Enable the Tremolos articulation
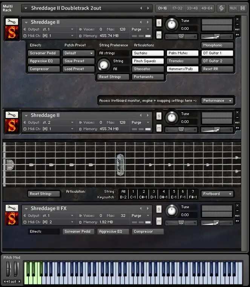The width and height of the screenshot is (250, 287). [183, 61]
